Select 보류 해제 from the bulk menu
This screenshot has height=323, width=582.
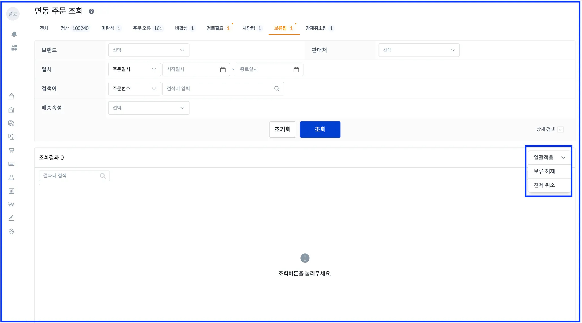pyautogui.click(x=544, y=171)
